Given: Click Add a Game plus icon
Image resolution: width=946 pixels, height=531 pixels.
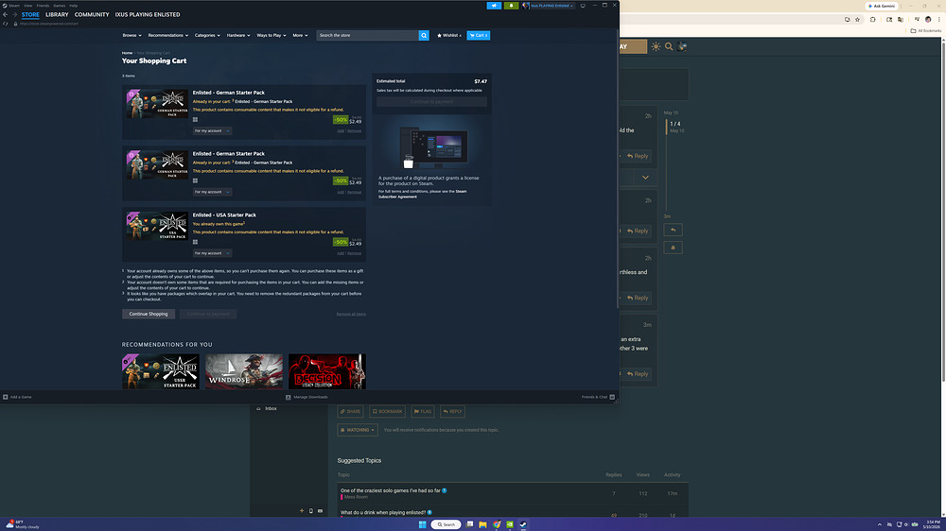Looking at the screenshot, I should 6,397.
